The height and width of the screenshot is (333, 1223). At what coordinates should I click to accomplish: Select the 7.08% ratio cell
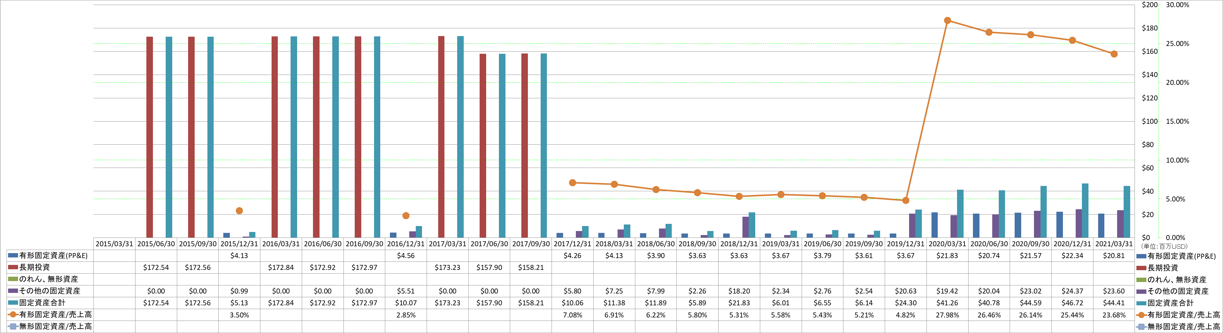pos(572,315)
